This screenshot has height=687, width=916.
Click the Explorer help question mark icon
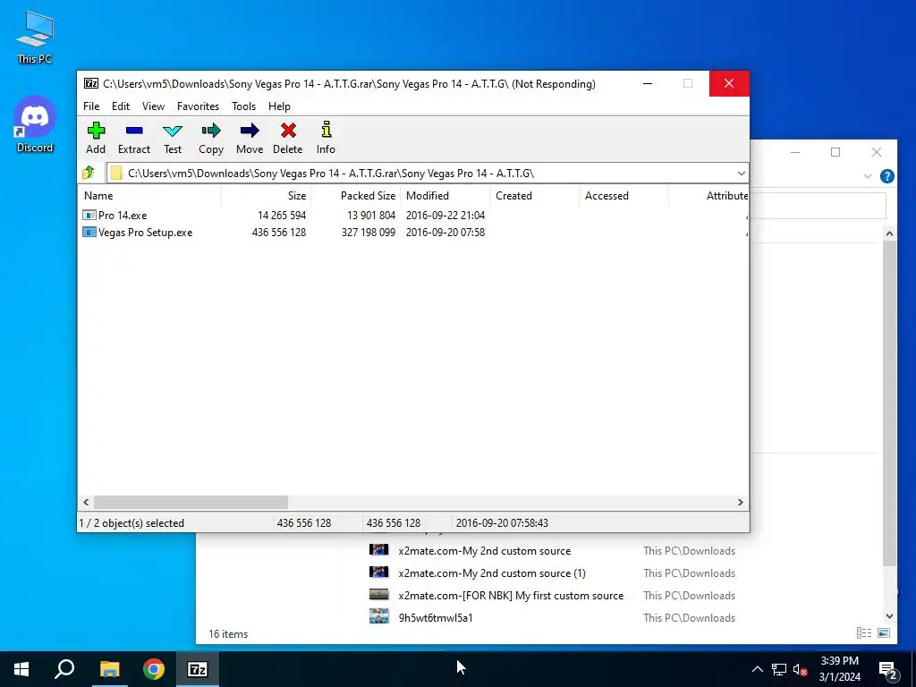coord(886,176)
